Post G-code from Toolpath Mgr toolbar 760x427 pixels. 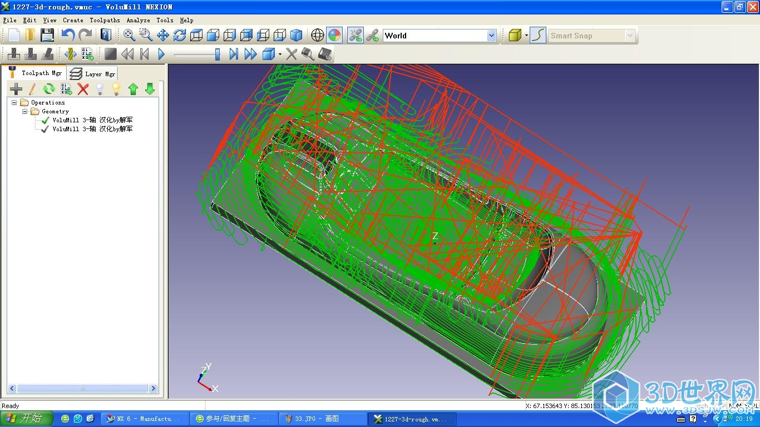pos(66,88)
